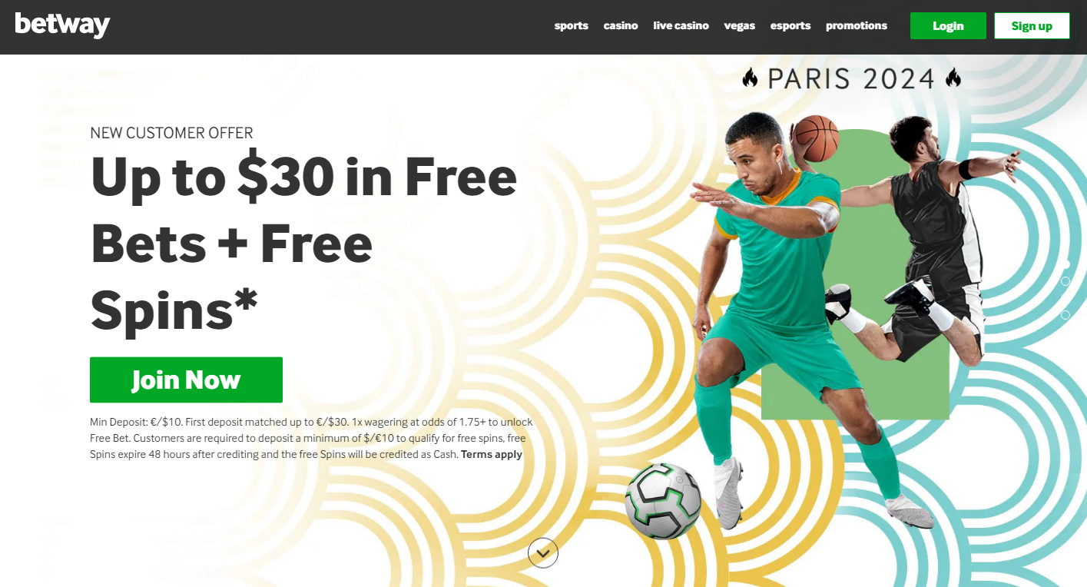Click the flame icon right of PARIS 2024

953,78
